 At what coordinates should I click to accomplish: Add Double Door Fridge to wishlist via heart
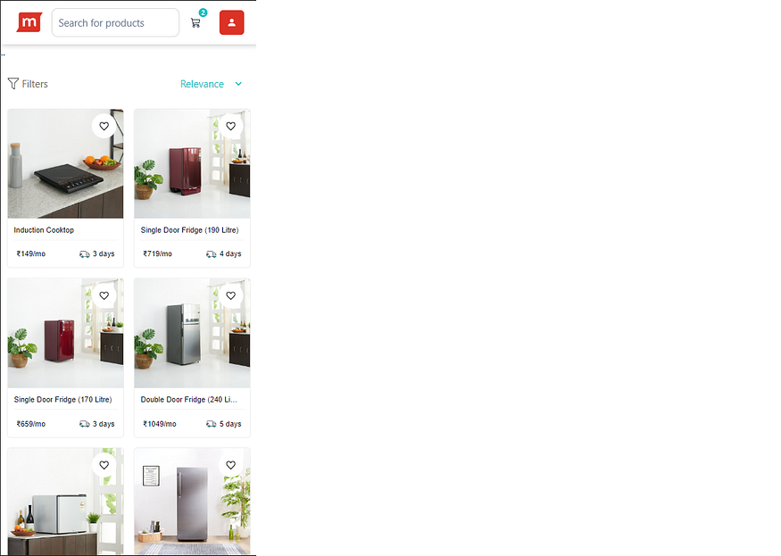click(x=230, y=296)
